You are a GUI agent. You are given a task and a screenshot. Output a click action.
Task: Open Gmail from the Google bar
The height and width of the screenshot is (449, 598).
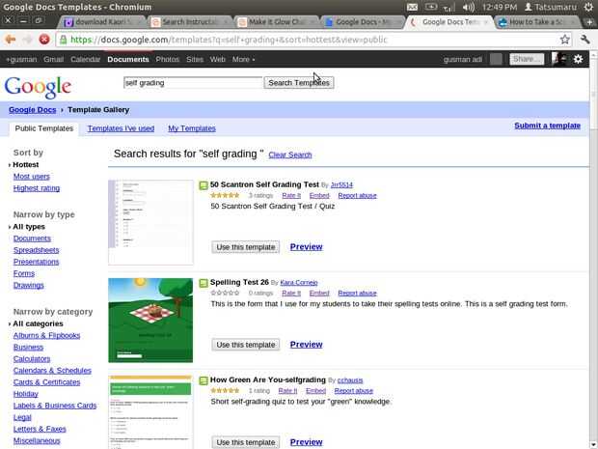point(53,59)
